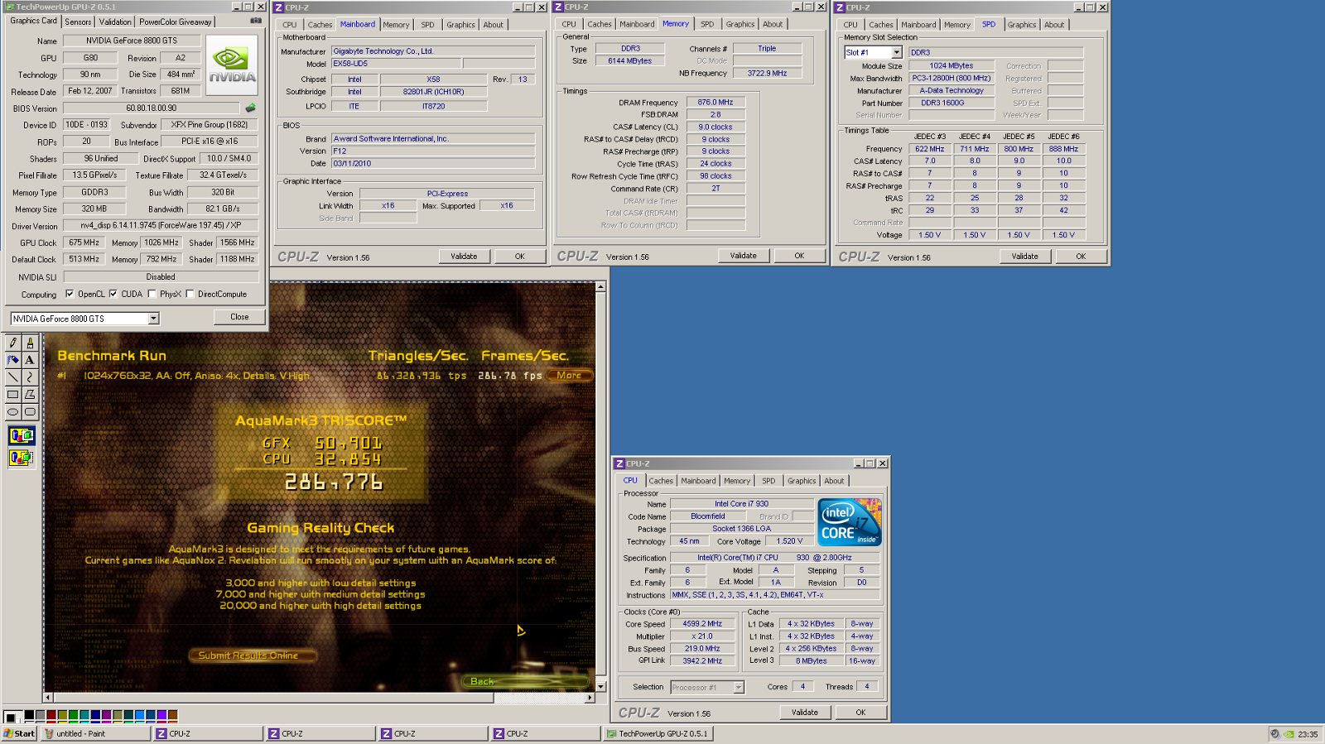
Task: Select the Text tool in Paint
Action: click(x=30, y=360)
